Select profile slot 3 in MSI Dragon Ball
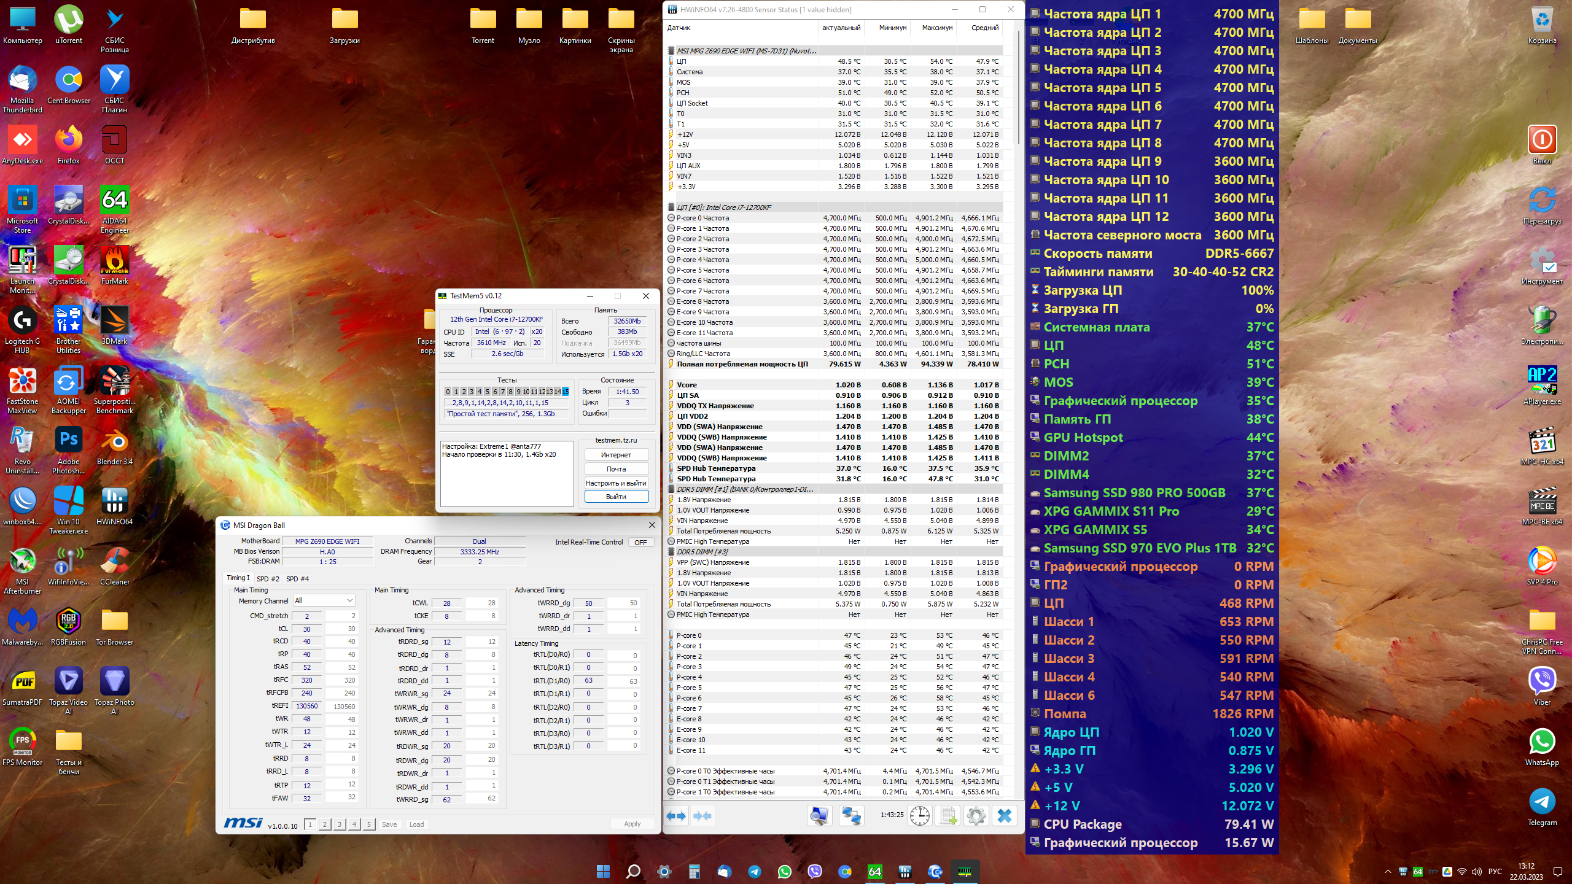 coord(339,824)
